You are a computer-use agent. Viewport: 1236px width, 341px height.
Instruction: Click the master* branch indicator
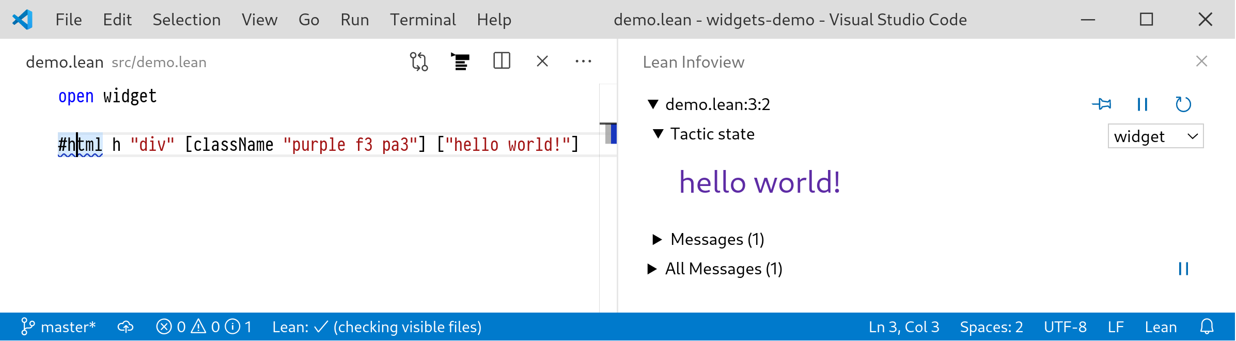tap(58, 327)
